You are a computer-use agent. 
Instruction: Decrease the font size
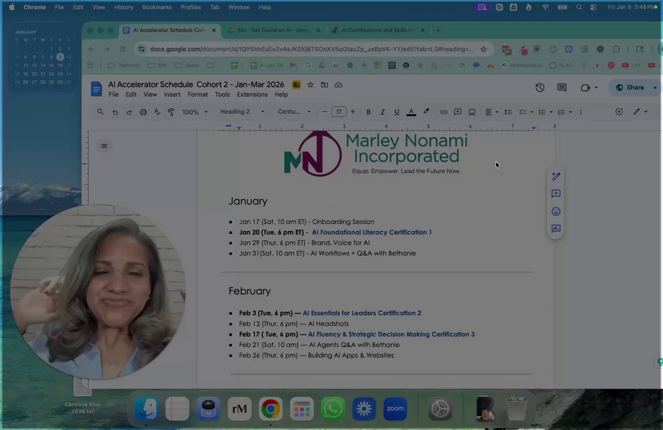tap(325, 112)
